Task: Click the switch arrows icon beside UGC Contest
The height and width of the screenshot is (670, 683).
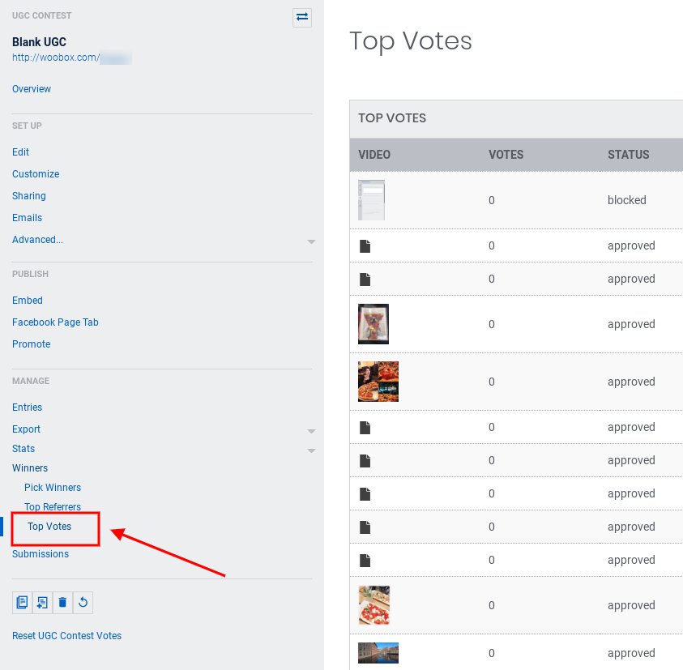Action: [302, 17]
